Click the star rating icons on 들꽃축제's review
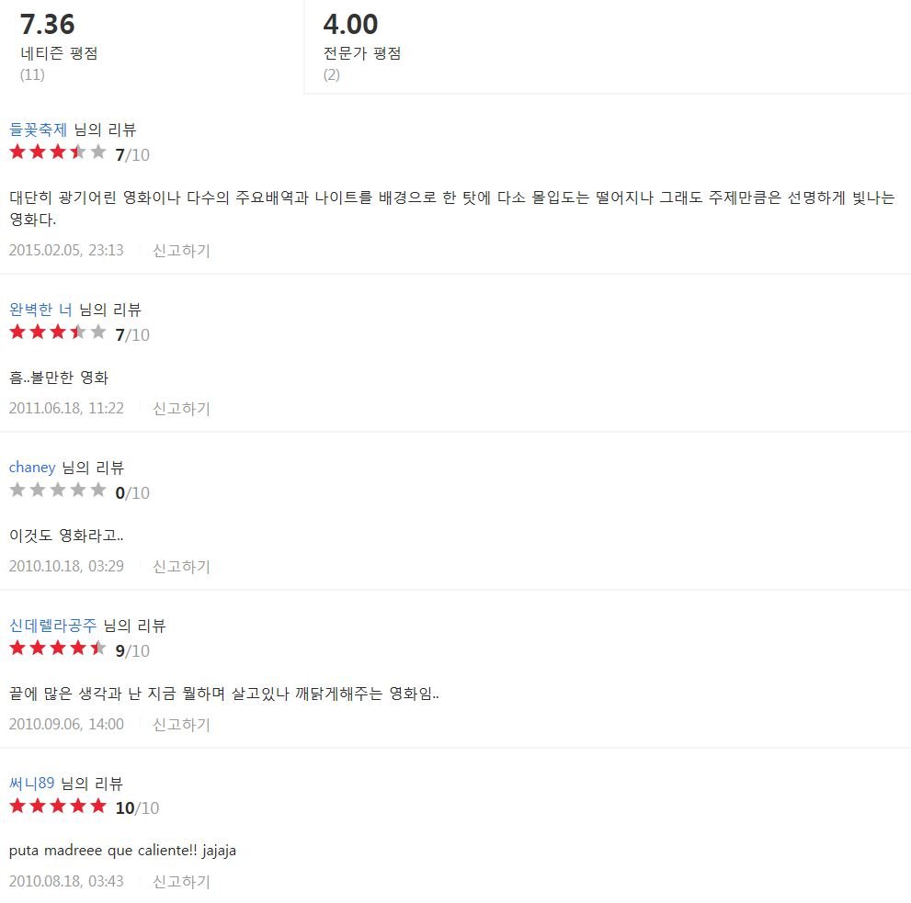 [x=58, y=152]
